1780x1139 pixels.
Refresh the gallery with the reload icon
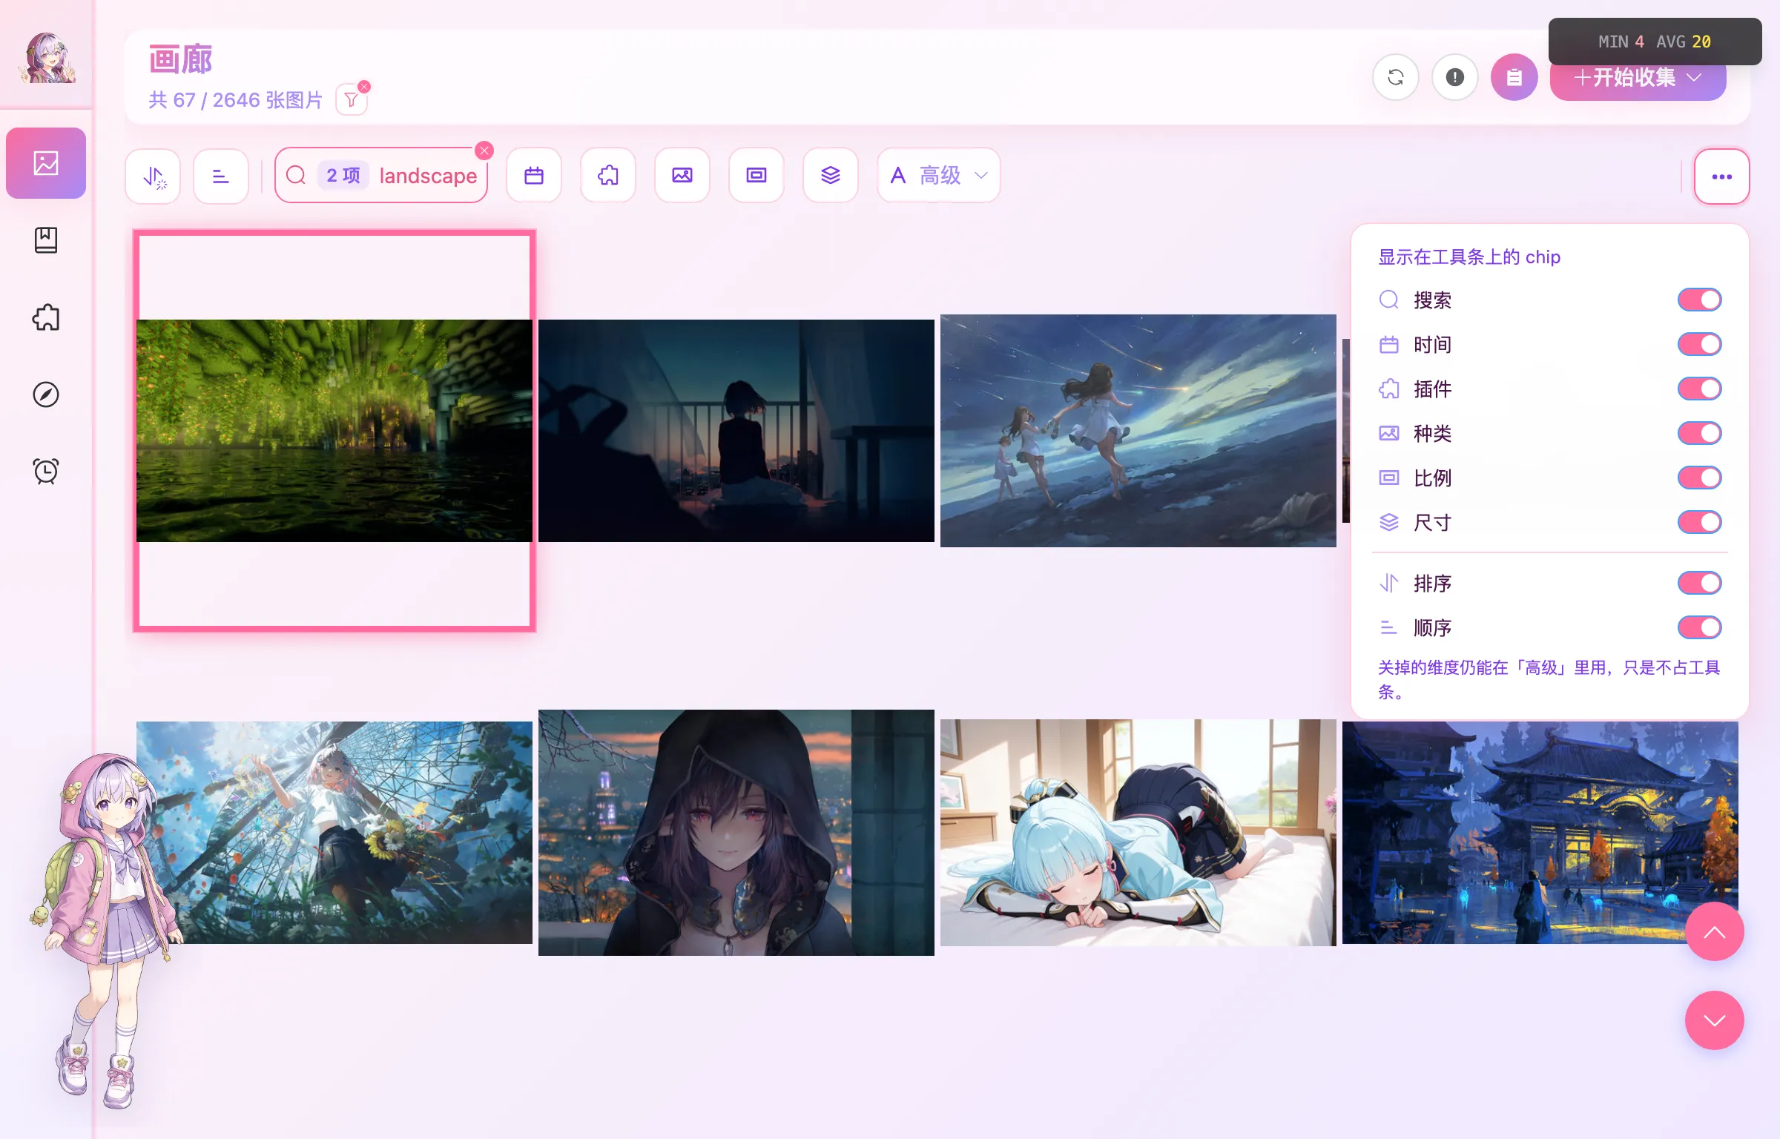pyautogui.click(x=1396, y=77)
